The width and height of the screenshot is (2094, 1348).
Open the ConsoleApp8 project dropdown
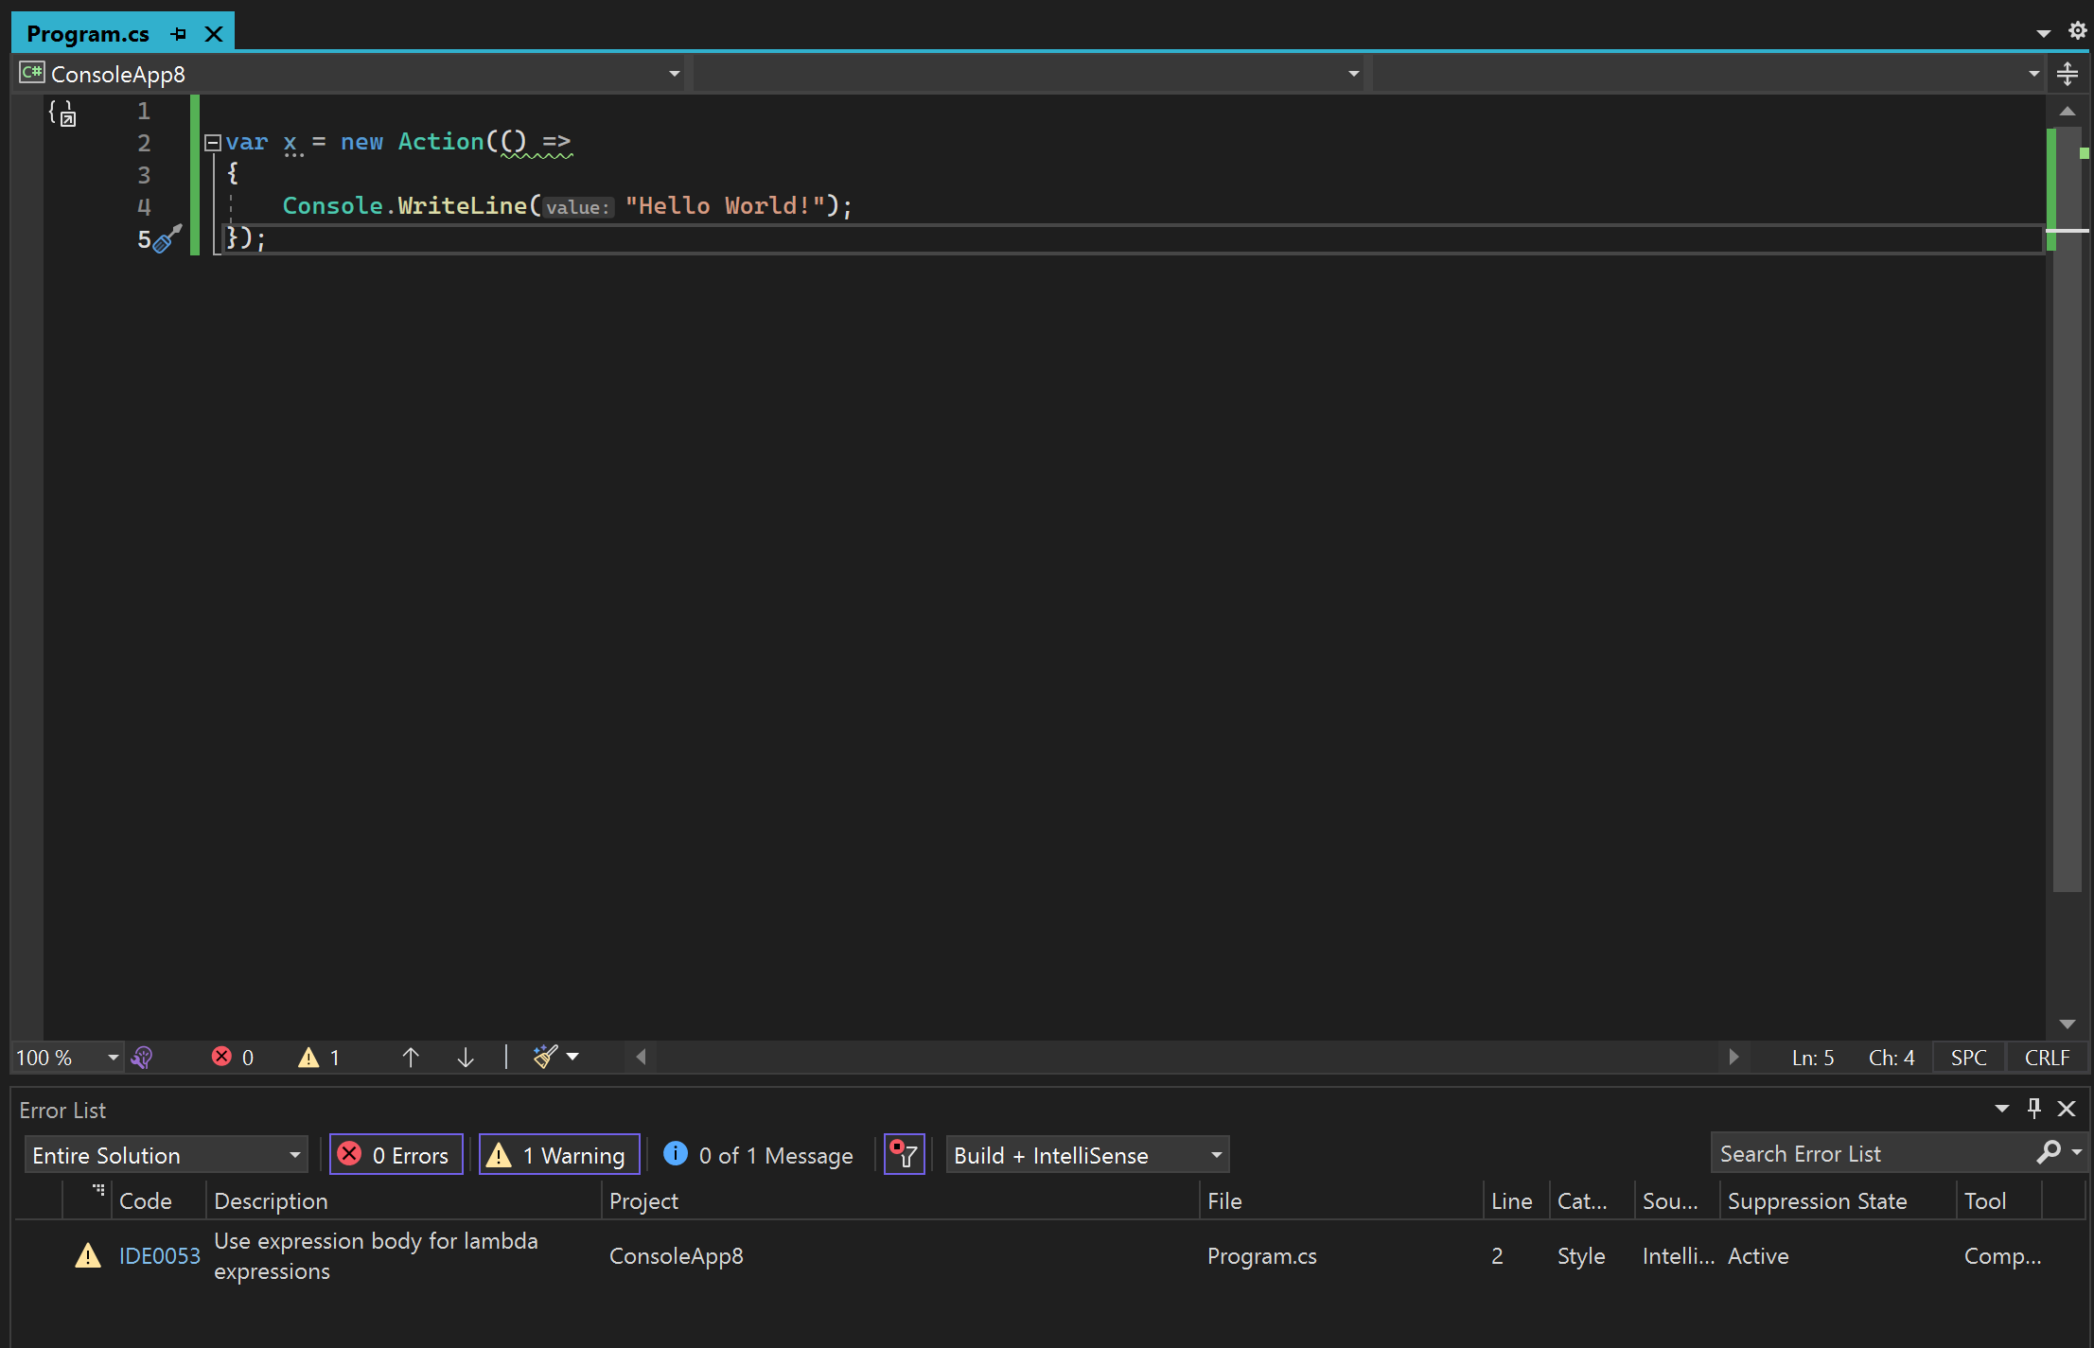[350, 74]
